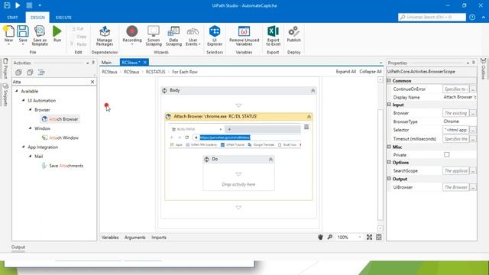Select Attach Browser activity in tree

pos(60,119)
